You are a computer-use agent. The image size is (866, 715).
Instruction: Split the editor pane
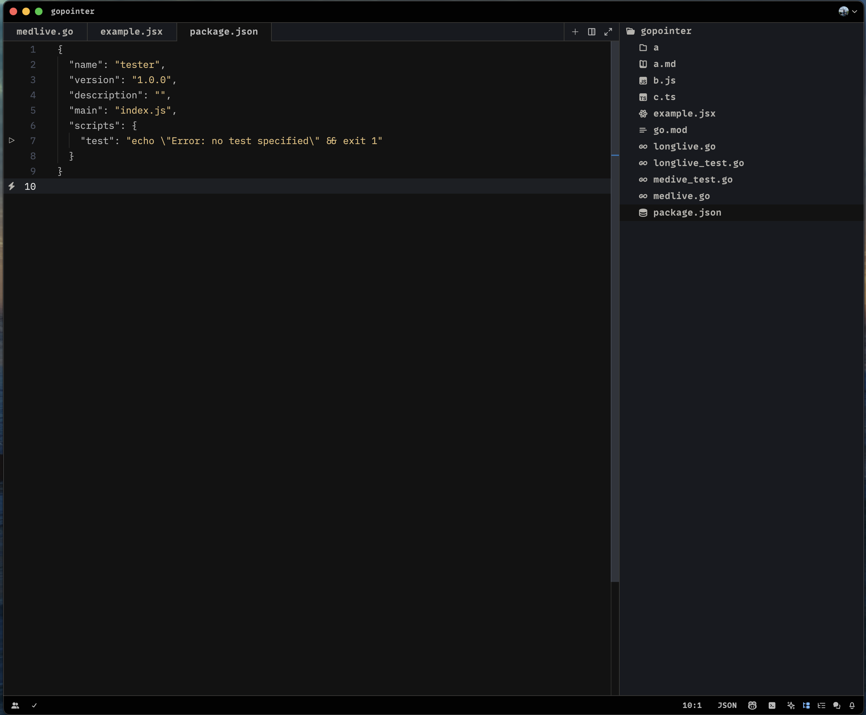pyautogui.click(x=591, y=32)
